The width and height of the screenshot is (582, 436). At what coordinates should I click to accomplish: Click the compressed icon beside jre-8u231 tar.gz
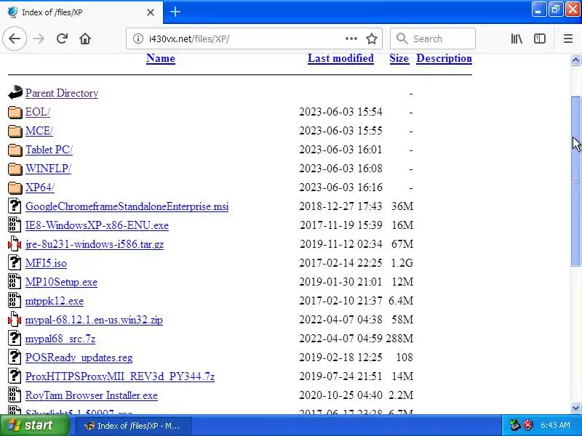14,244
